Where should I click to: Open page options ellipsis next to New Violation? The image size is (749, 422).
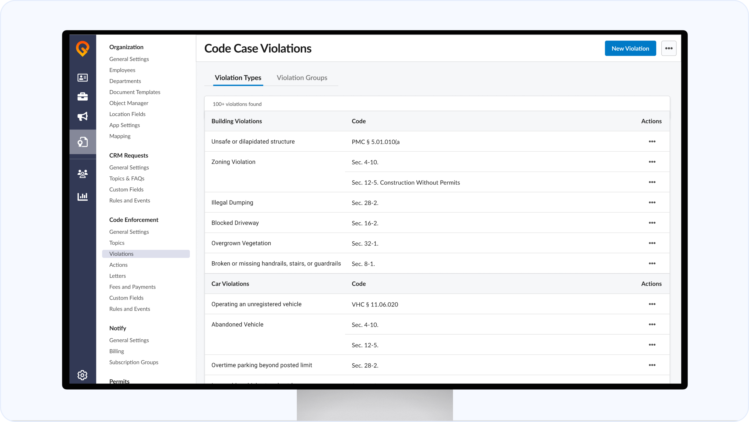tap(669, 48)
